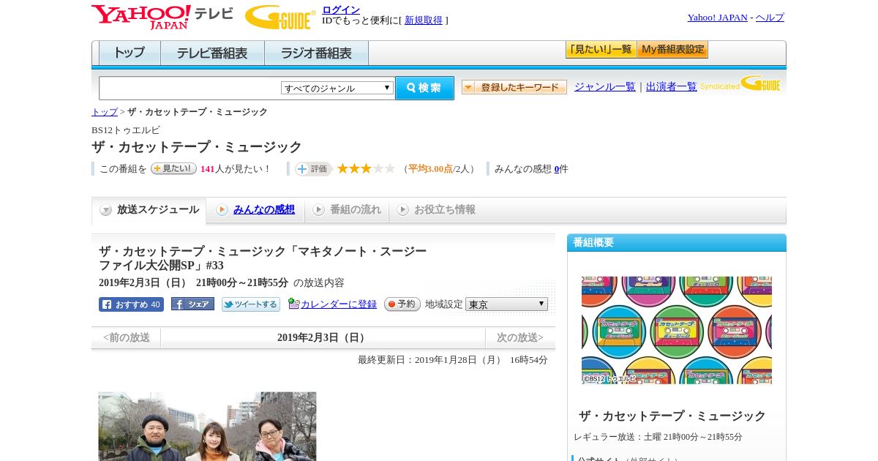Click the「見たい!」一覧 button
Viewport: 878px width, 461px height.
pos(601,50)
